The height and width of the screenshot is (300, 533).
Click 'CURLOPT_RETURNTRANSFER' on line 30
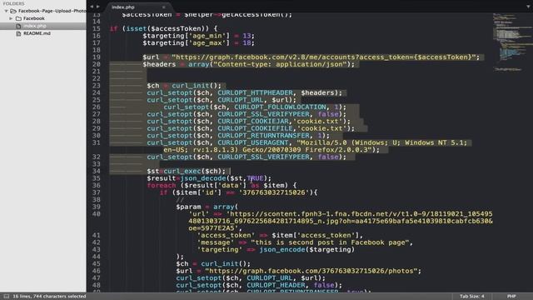[263, 136]
